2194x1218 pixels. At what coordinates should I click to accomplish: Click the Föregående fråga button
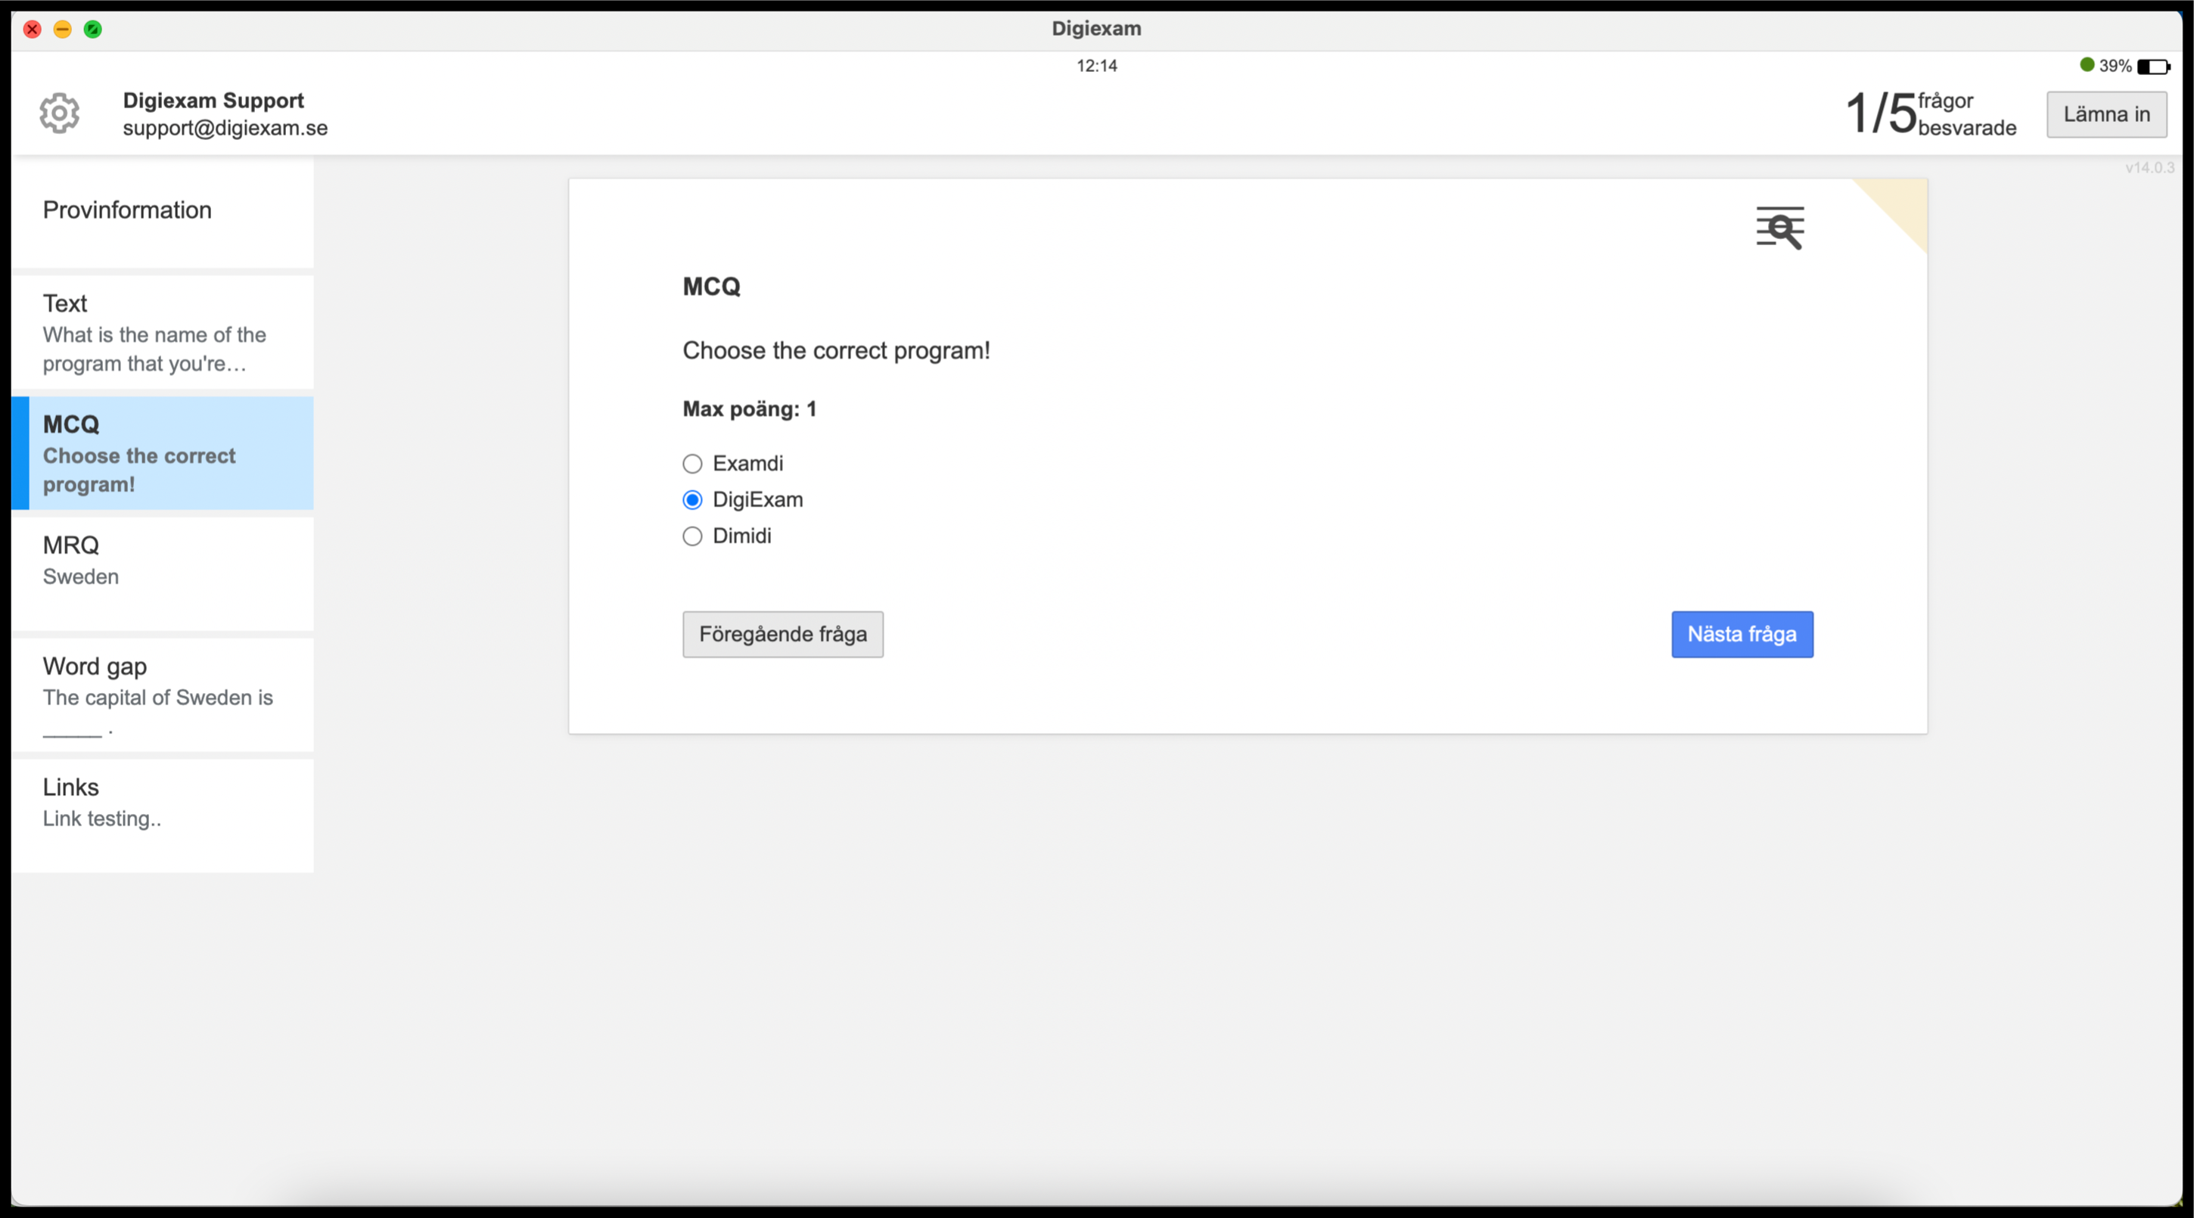tap(783, 635)
